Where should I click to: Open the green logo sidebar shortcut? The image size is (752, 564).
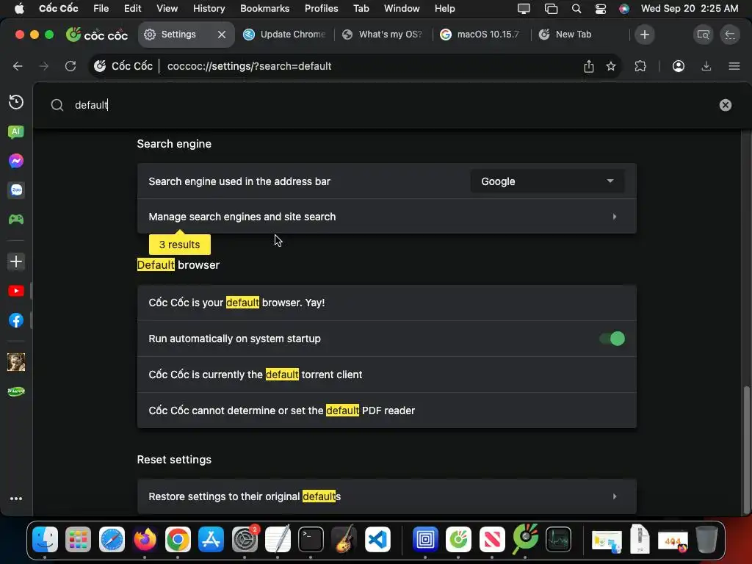click(16, 391)
